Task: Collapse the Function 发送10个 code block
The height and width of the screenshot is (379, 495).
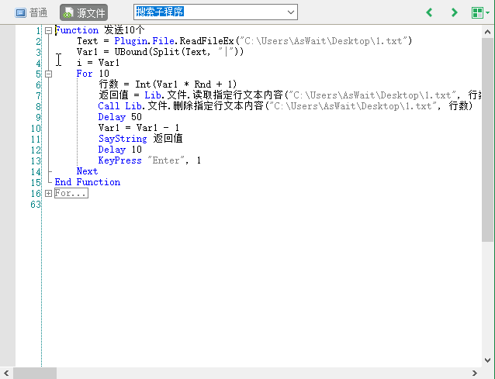Action: click(48, 30)
